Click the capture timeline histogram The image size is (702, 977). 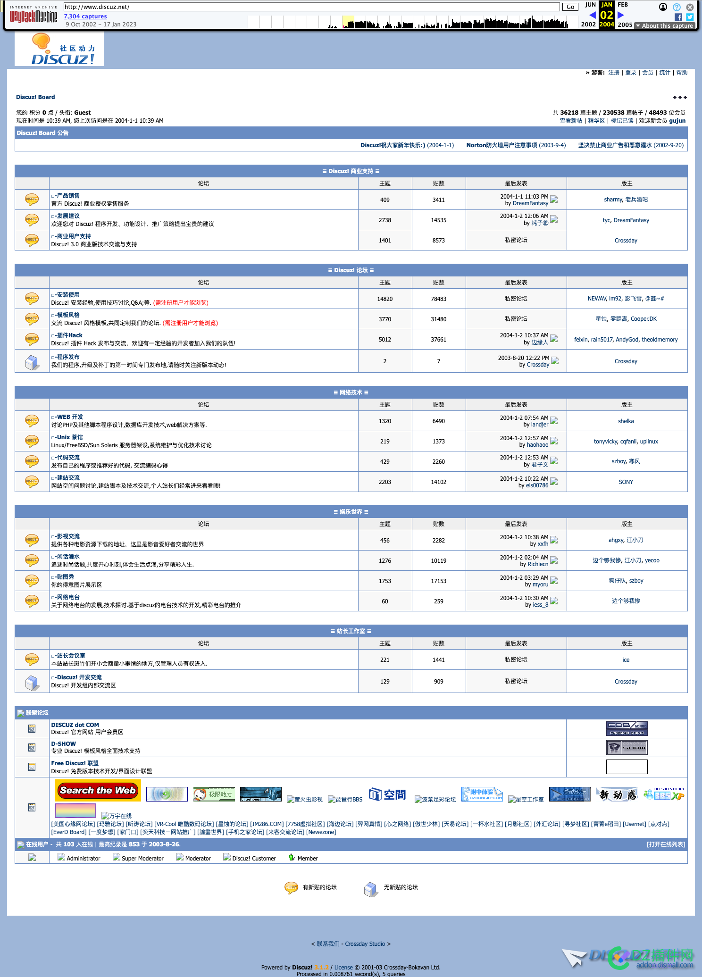point(413,22)
